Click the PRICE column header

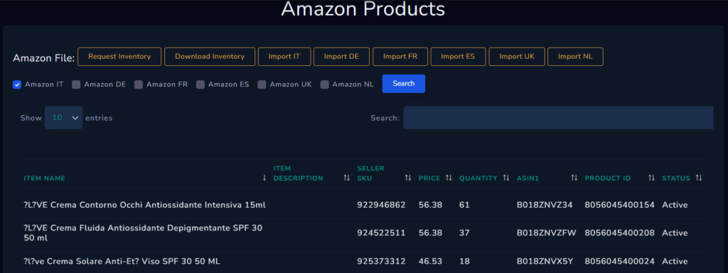pos(429,178)
